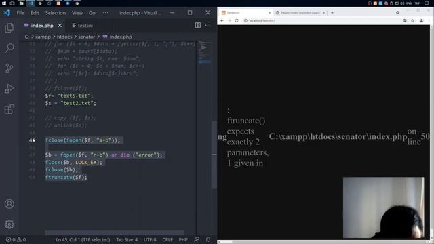434x244 pixels.
Task: View site information icon in address bar
Action: click(245, 20)
